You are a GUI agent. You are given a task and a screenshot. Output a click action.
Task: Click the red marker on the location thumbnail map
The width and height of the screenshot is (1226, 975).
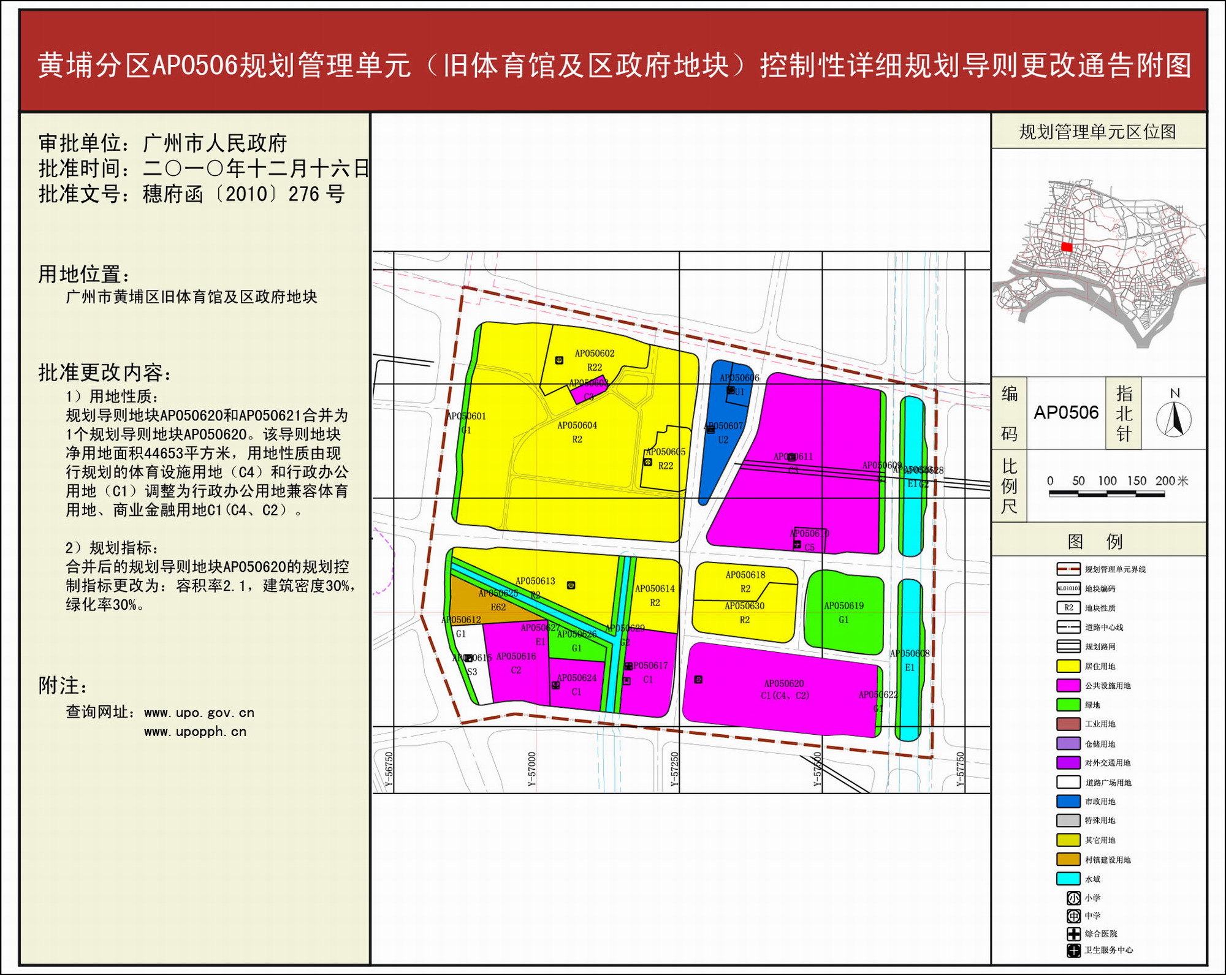pos(1067,247)
